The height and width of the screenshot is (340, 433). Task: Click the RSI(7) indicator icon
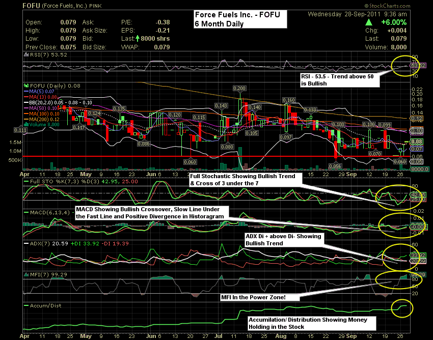point(26,54)
